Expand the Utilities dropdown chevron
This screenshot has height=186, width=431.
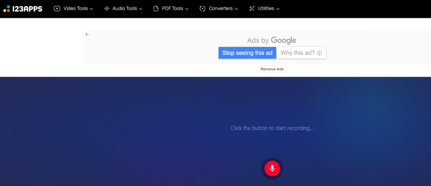(x=277, y=9)
